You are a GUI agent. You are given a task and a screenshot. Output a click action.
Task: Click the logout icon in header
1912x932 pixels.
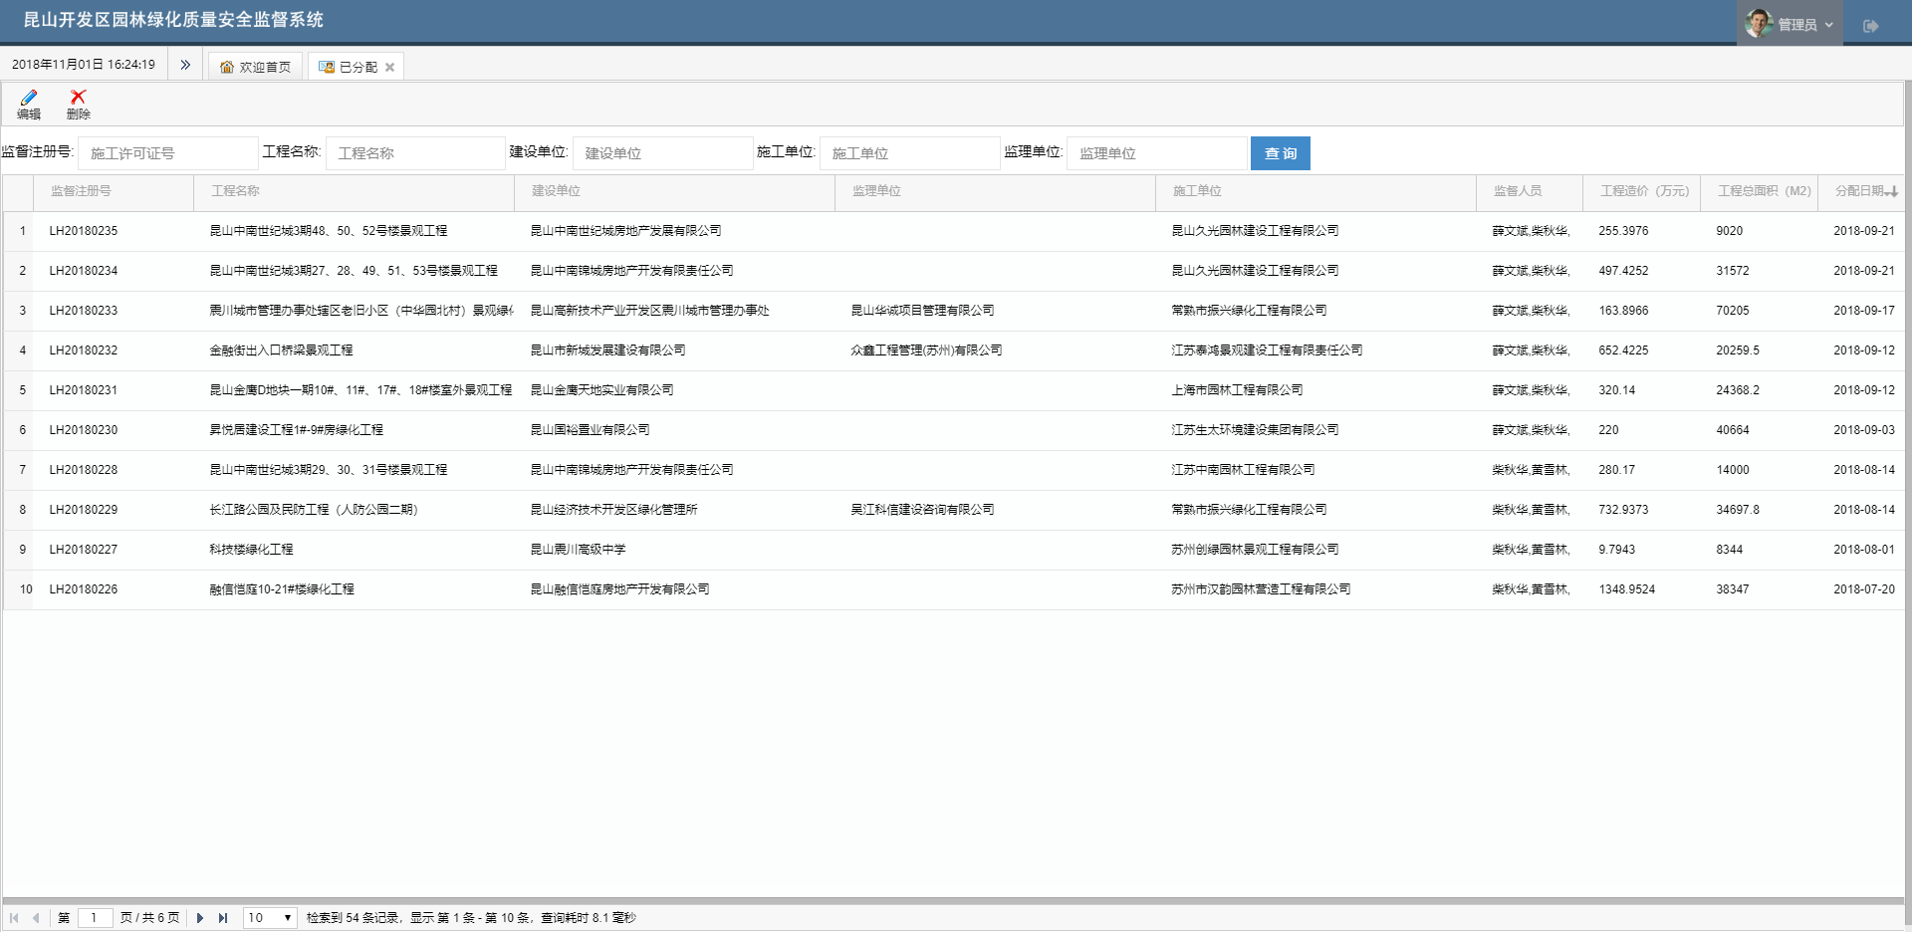click(x=1870, y=26)
